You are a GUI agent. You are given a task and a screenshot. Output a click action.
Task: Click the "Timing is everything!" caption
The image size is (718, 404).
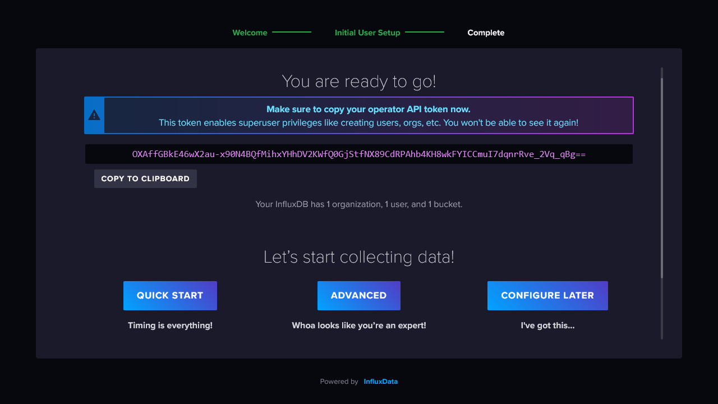170,325
